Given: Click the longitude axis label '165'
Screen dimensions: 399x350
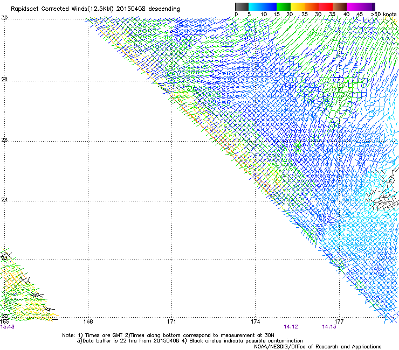Looking at the screenshot, I should 4,321.
